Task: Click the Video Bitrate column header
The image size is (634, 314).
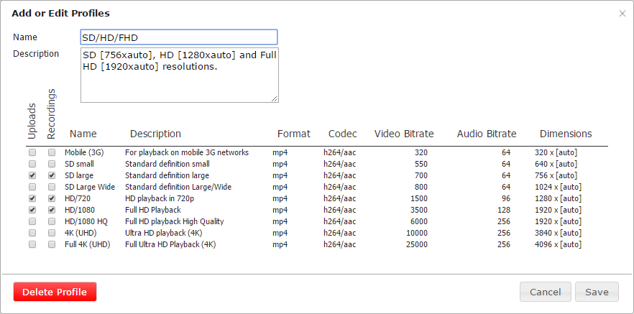Action: coord(404,134)
